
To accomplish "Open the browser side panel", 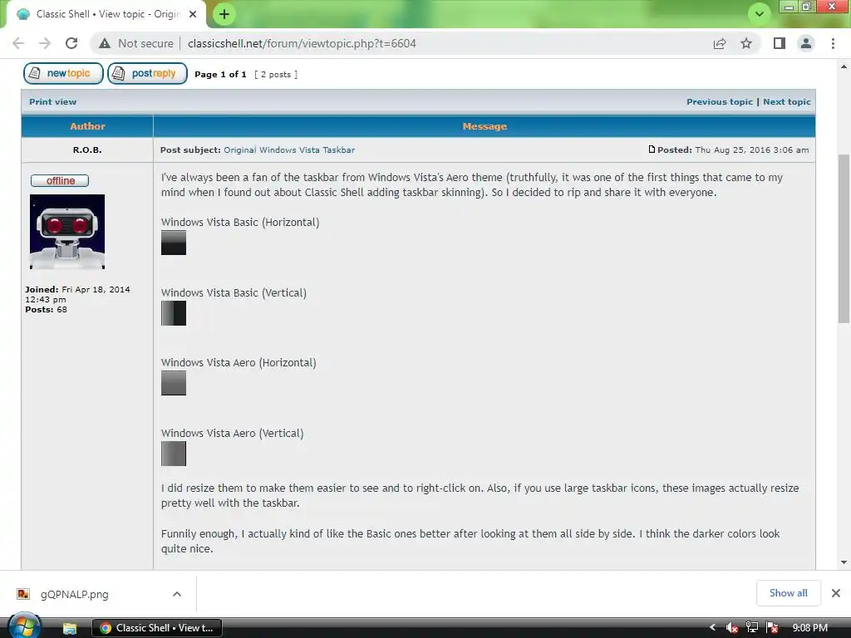I will click(780, 43).
